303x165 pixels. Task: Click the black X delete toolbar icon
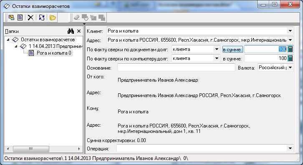tap(30, 17)
